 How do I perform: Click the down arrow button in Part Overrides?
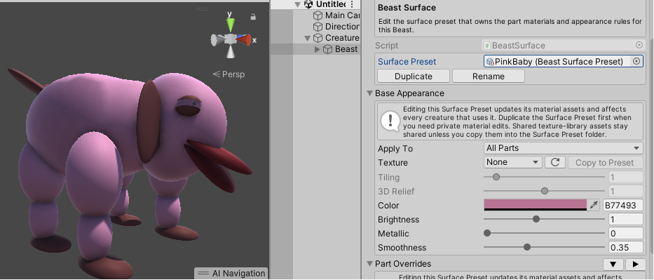(x=613, y=264)
